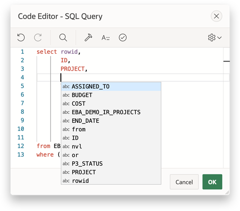240x211 pixels.
Task: Click the Redo icon in toolbar
Action: [x=38, y=38]
